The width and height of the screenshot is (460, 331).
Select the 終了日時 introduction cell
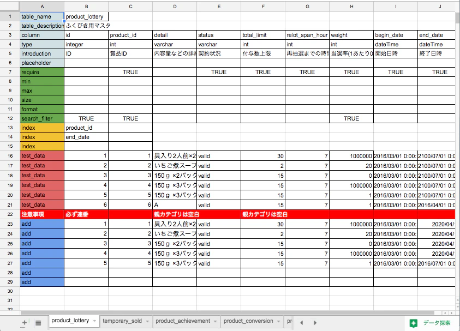click(437, 53)
